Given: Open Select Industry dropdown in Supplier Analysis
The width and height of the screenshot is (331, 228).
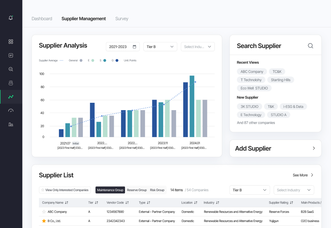Looking at the screenshot, I should tap(198, 47).
